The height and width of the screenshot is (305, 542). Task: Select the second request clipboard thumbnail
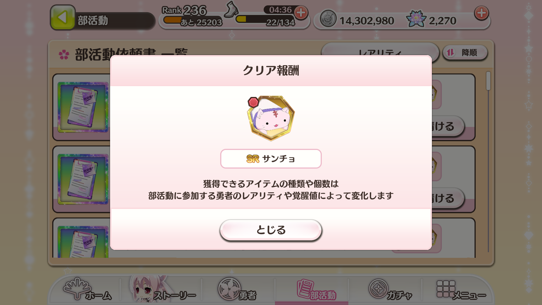pyautogui.click(x=83, y=179)
